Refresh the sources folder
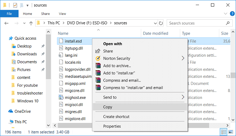Image resolution: width=236 pixels, height=136 pixels. tap(161, 23)
